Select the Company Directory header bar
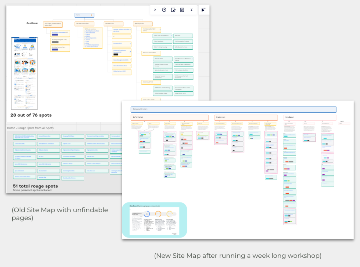 tap(233, 109)
